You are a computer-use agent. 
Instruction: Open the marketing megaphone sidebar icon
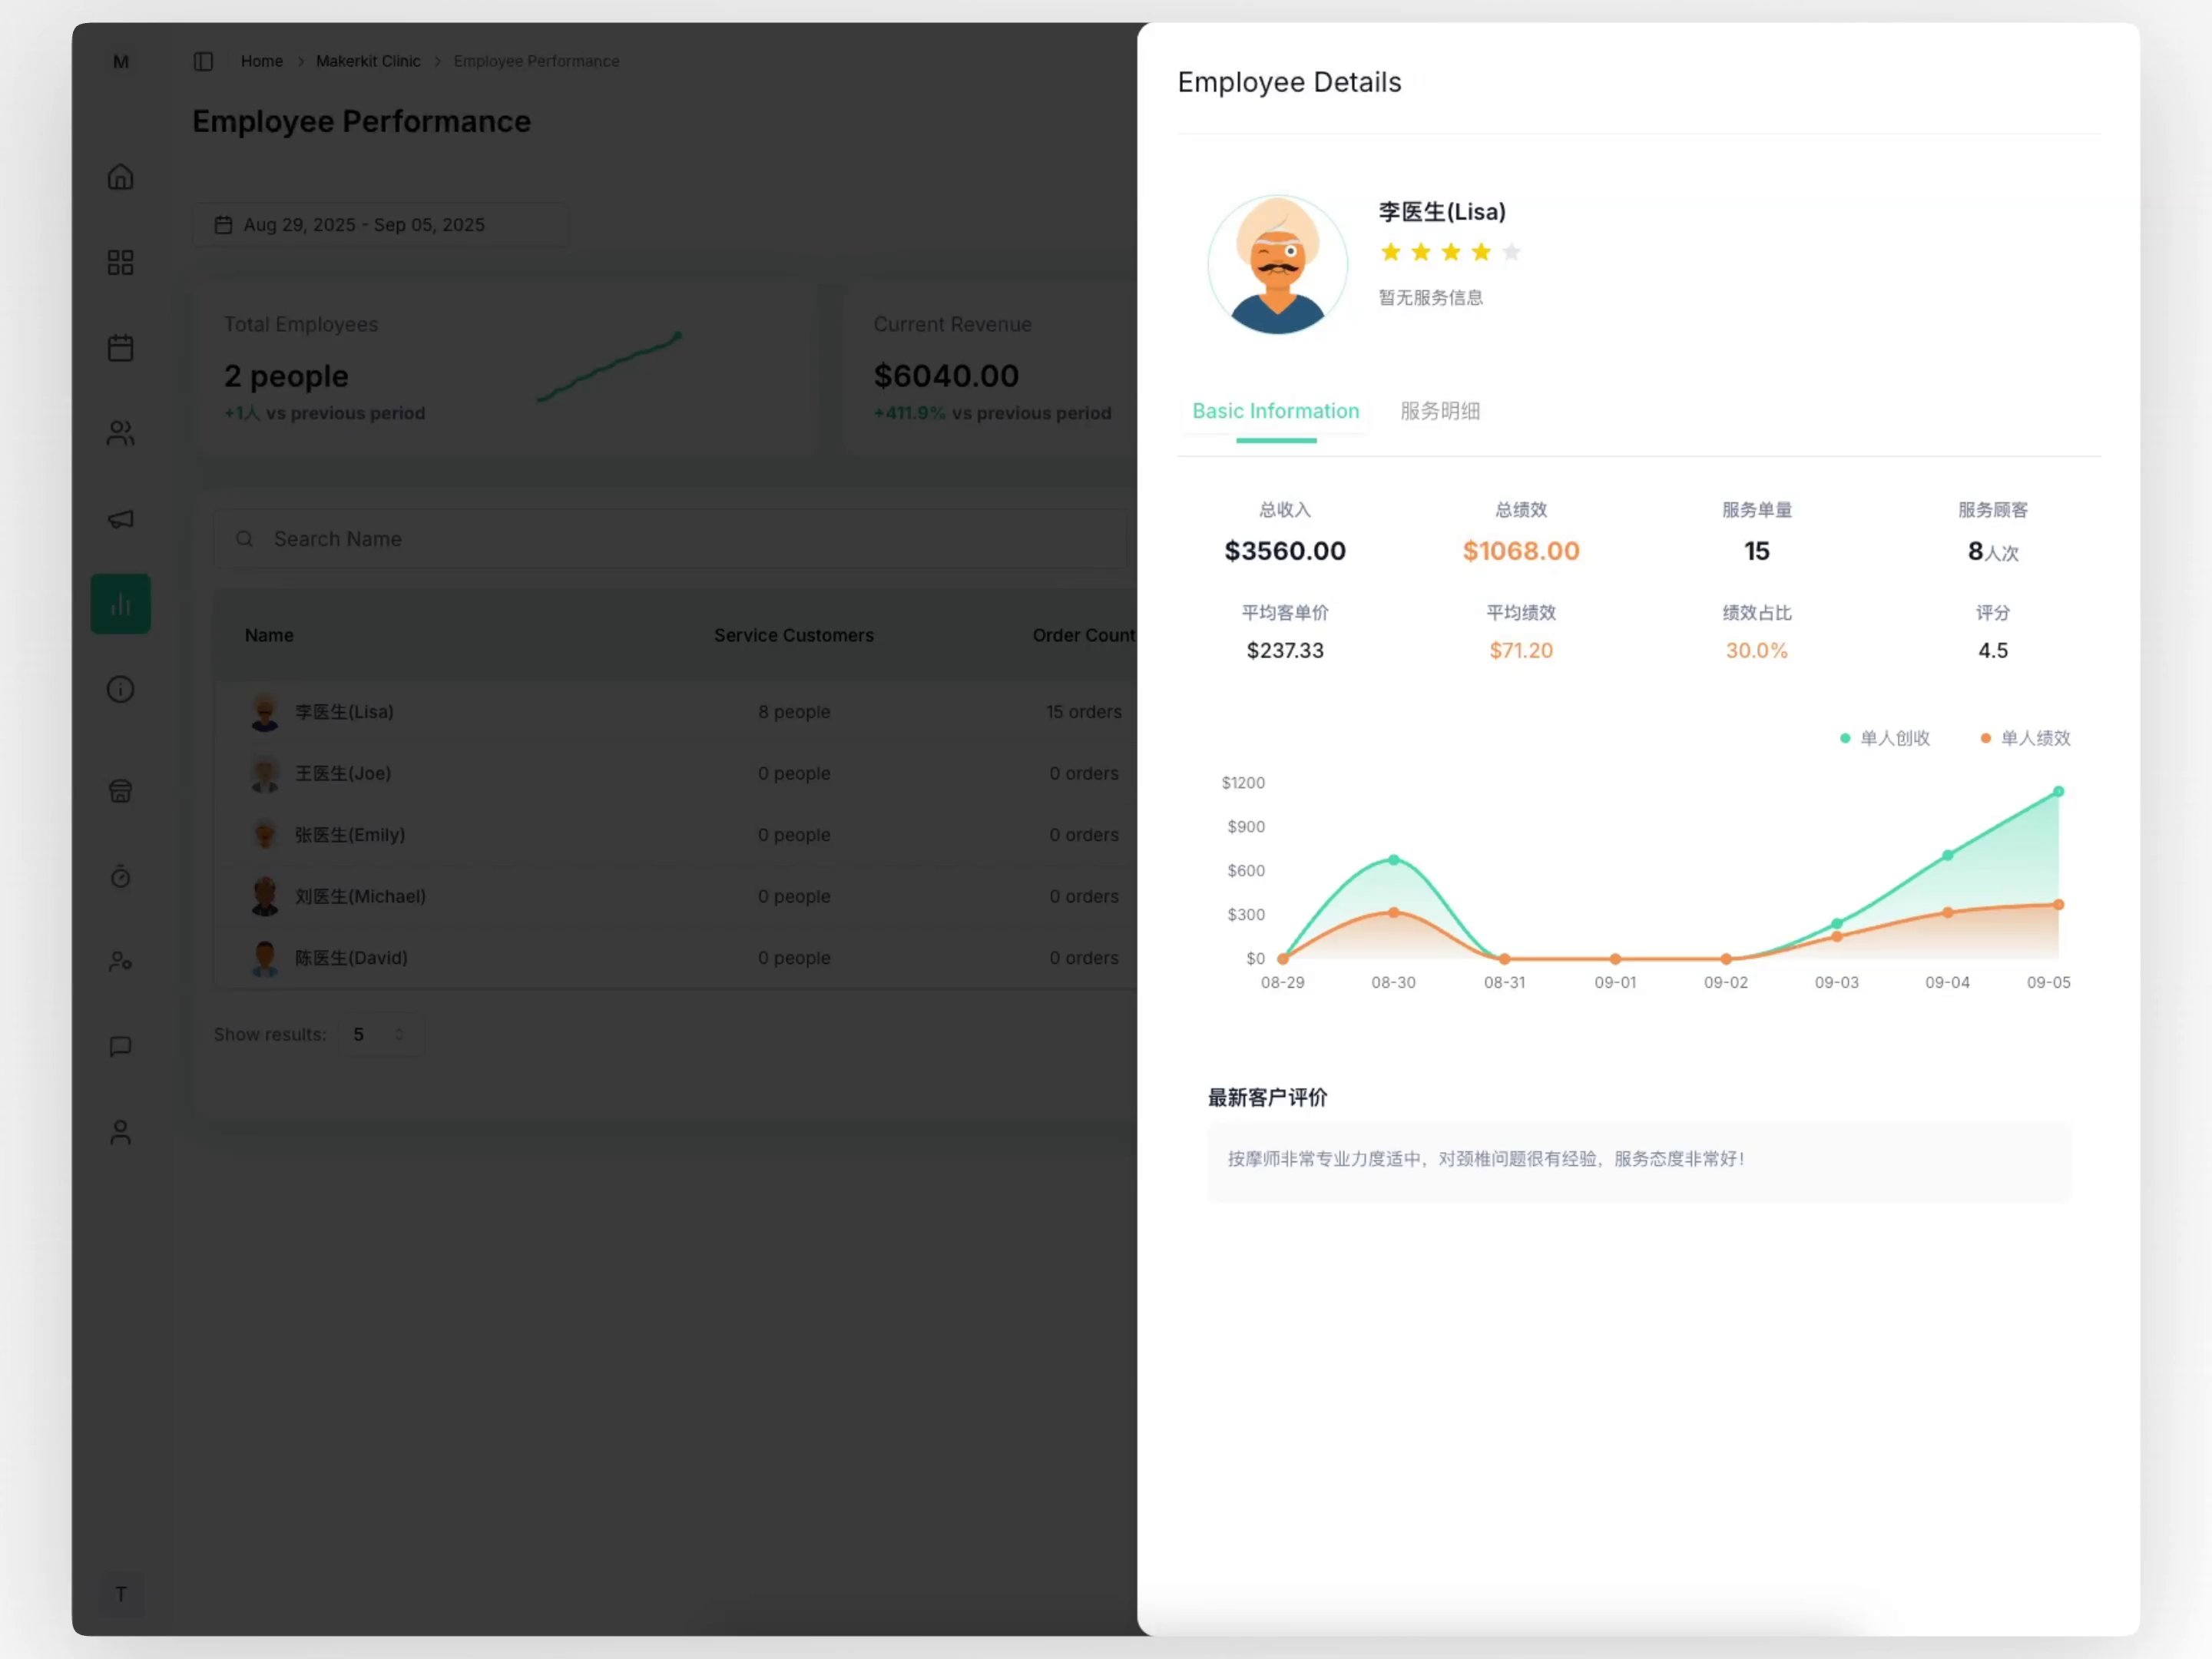click(120, 518)
